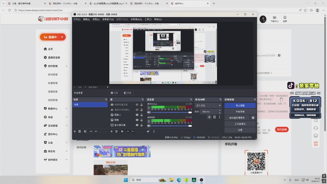This screenshot has height=184, width=327.
Task: Open the OBS Edit menu
Action: coord(86,19)
